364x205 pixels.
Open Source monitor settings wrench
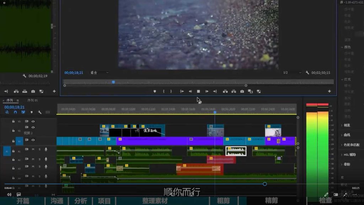click(x=25, y=76)
